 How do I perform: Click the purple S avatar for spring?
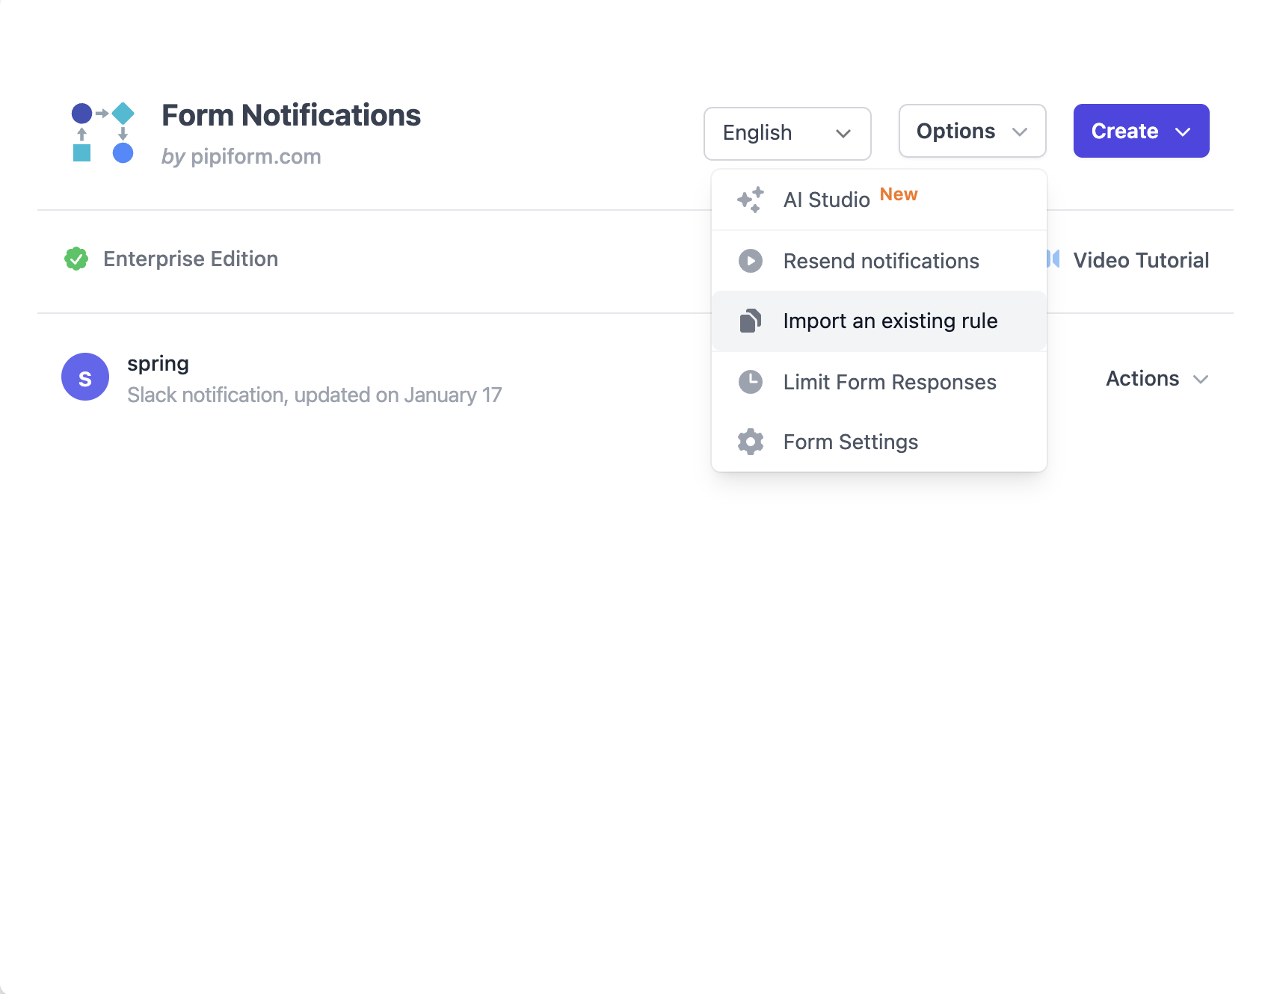pyautogui.click(x=84, y=377)
